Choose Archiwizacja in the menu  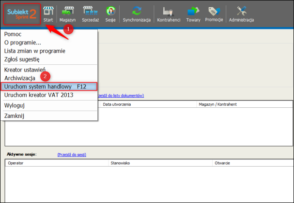click(x=49, y=78)
